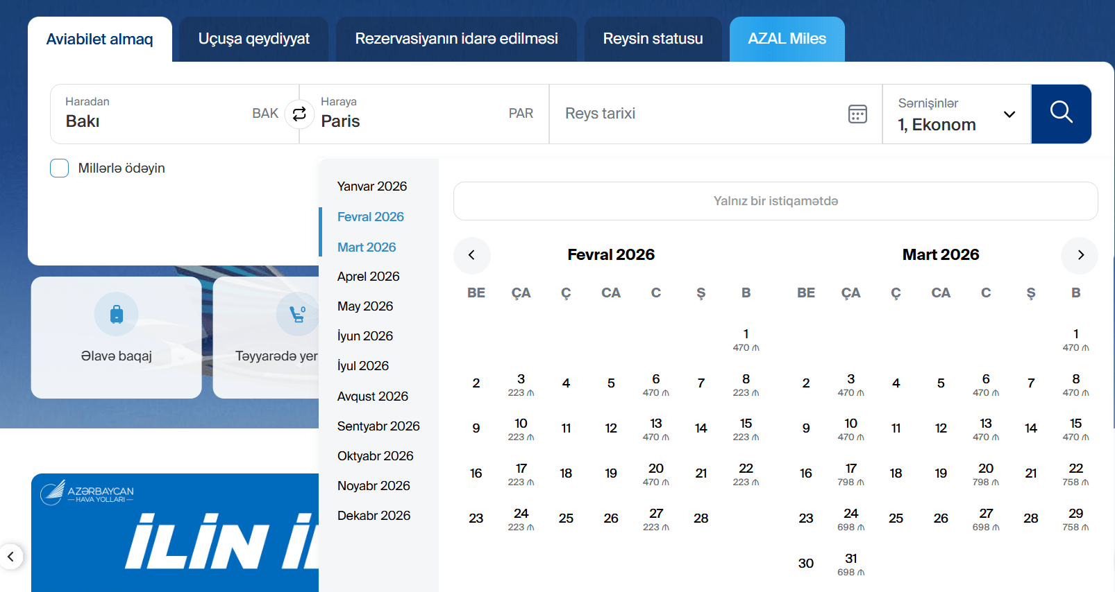Open the Əlavə baqaj luggage icon
Screen dimensions: 1115x592
(117, 314)
